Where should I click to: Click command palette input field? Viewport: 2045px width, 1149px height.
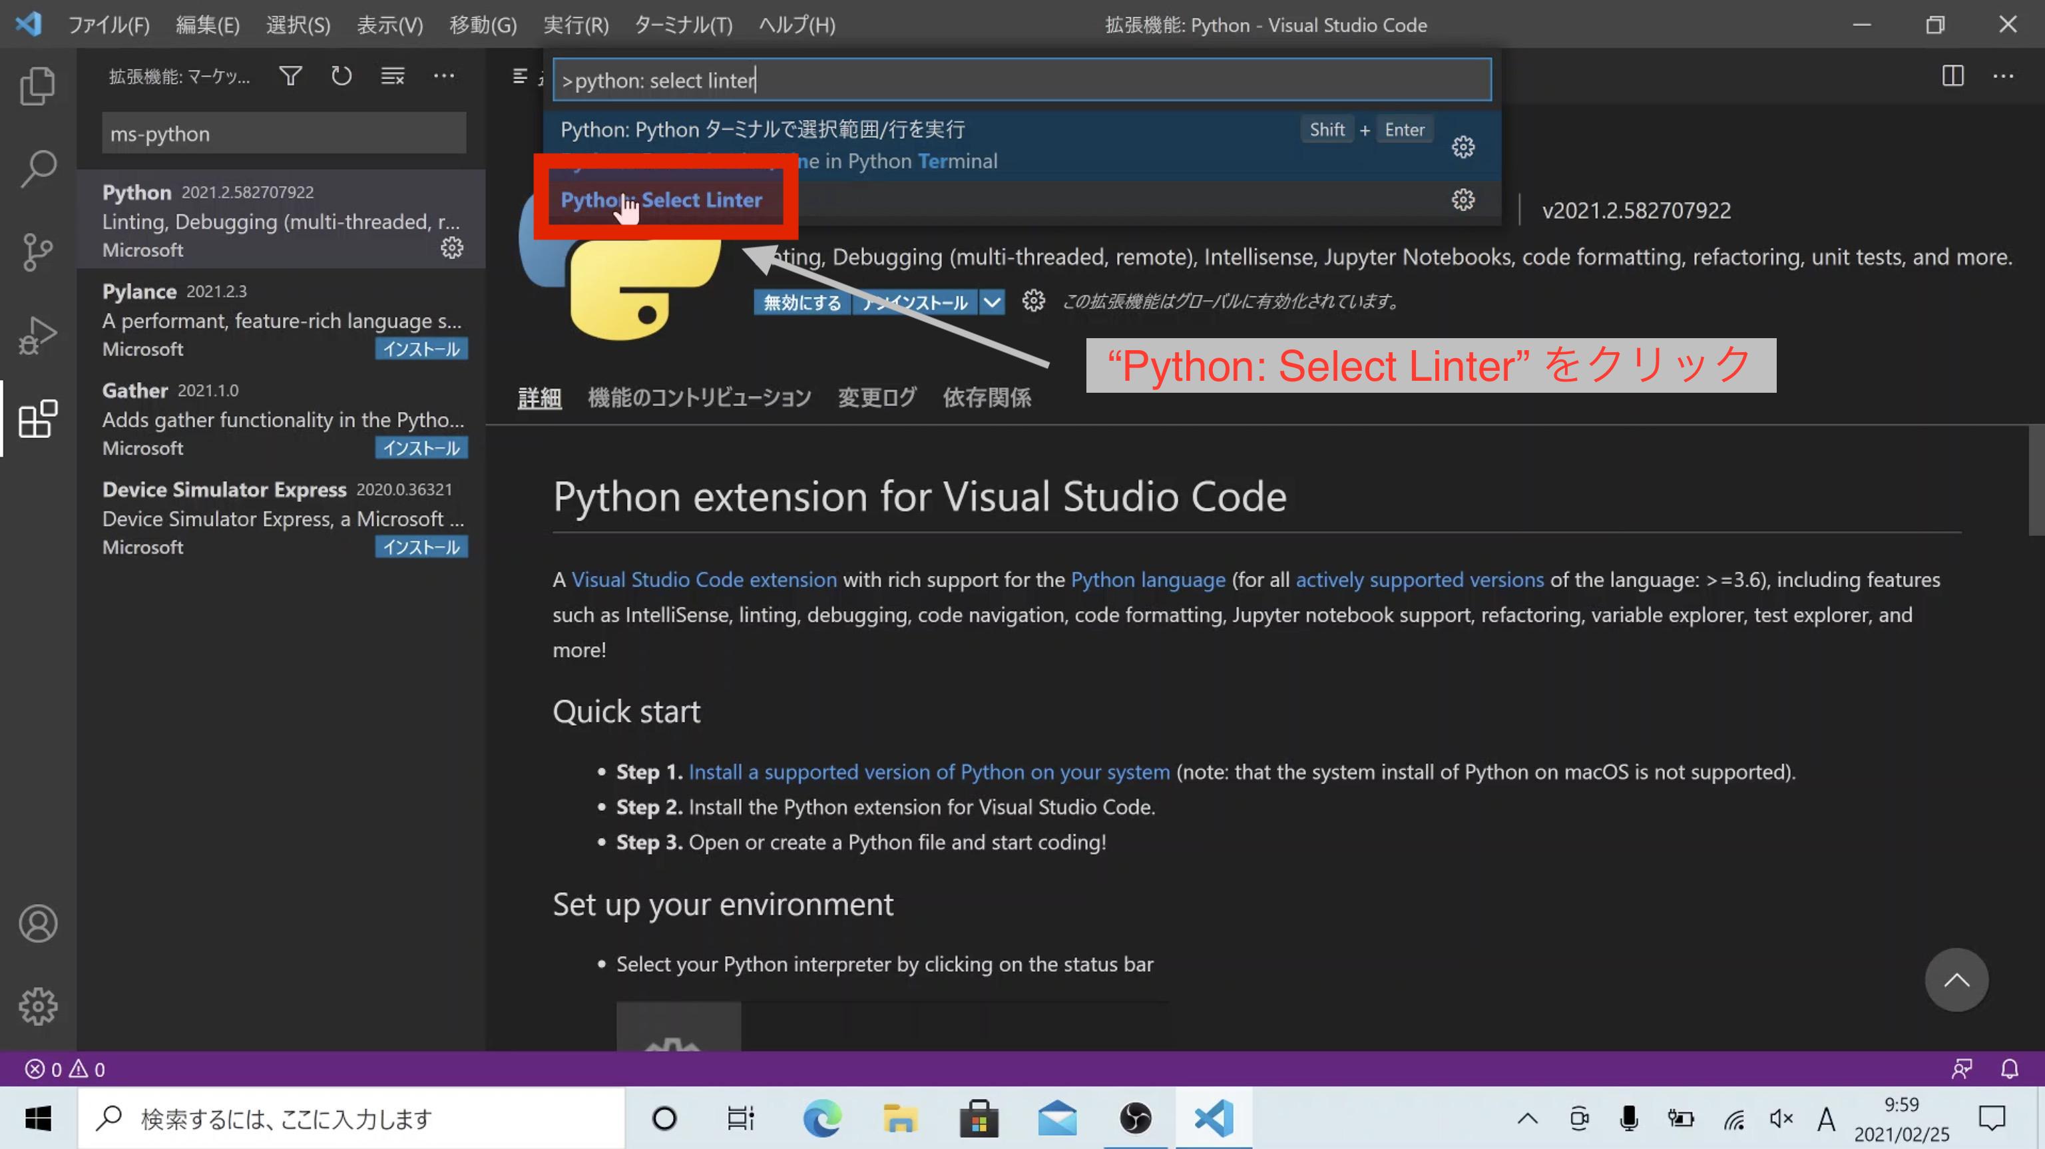[x=1022, y=79]
